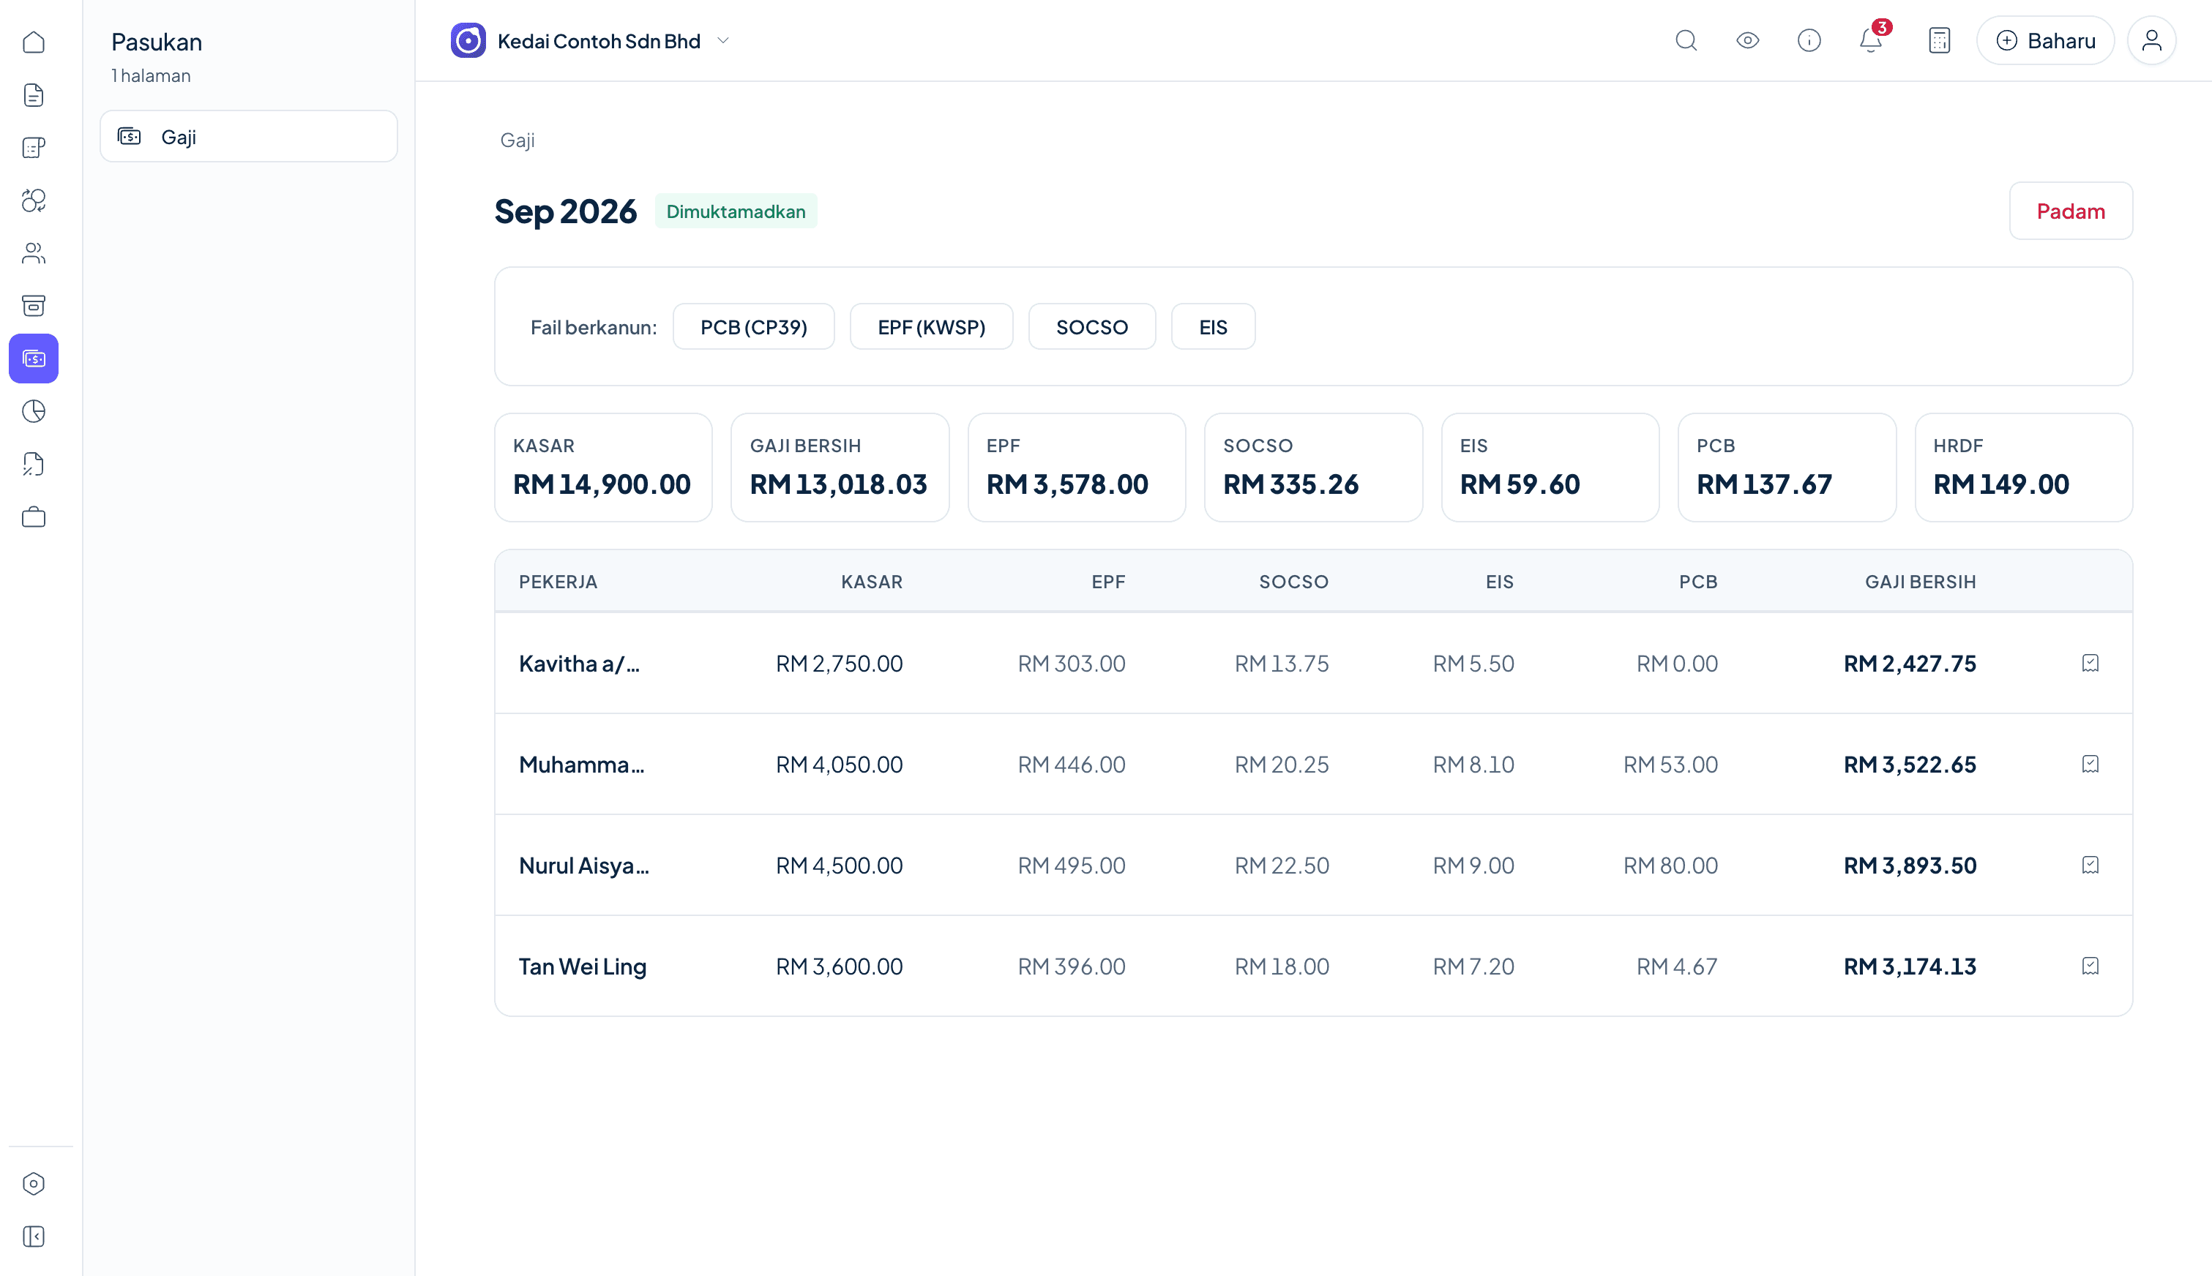Click the KASAR RM 14,900.00 summary card

pos(603,467)
